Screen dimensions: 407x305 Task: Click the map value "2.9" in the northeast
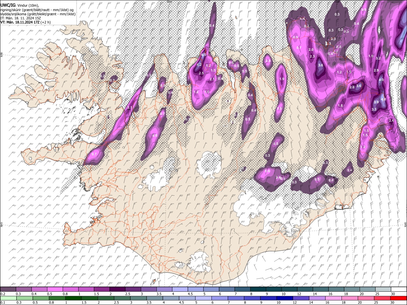[376, 70]
